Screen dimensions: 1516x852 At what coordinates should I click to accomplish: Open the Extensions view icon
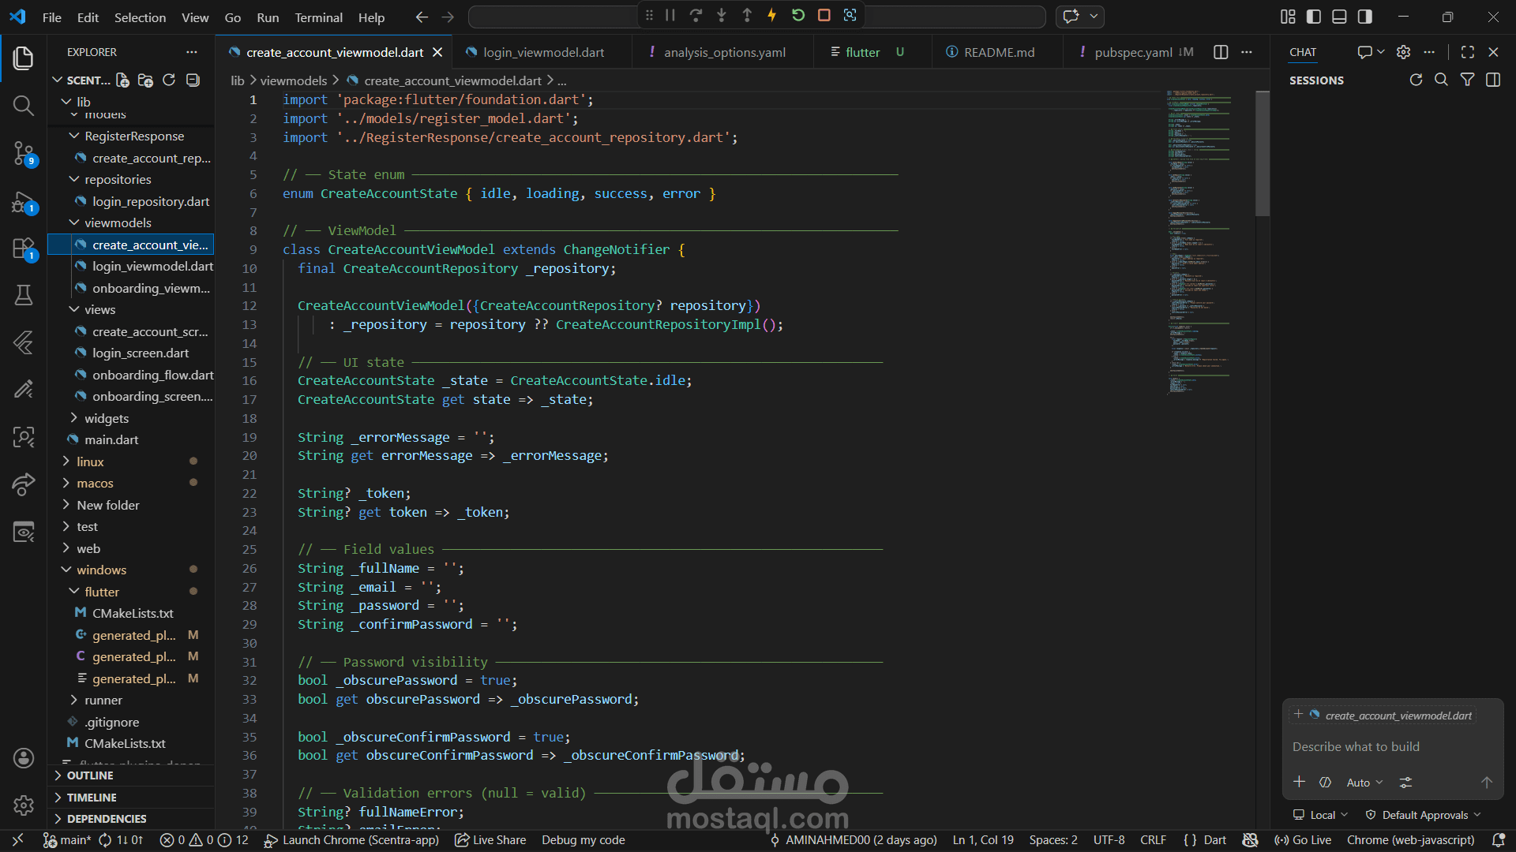24,248
